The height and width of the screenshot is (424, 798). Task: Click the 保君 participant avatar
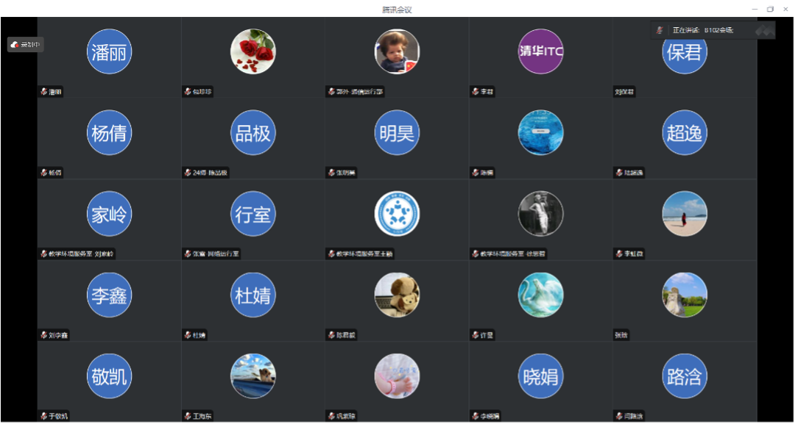point(685,51)
